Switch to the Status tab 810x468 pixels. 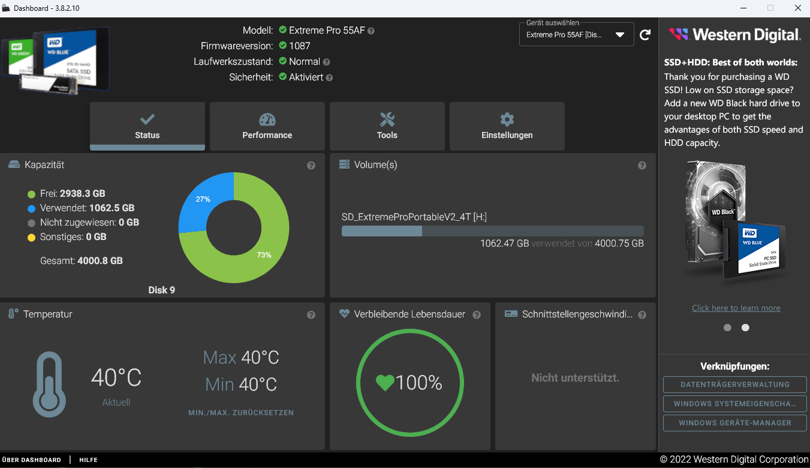pos(147,126)
